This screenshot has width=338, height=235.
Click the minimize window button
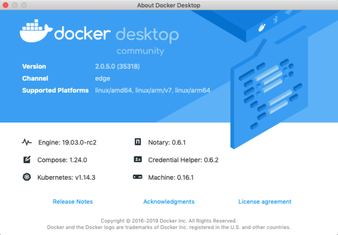pos(15,5)
